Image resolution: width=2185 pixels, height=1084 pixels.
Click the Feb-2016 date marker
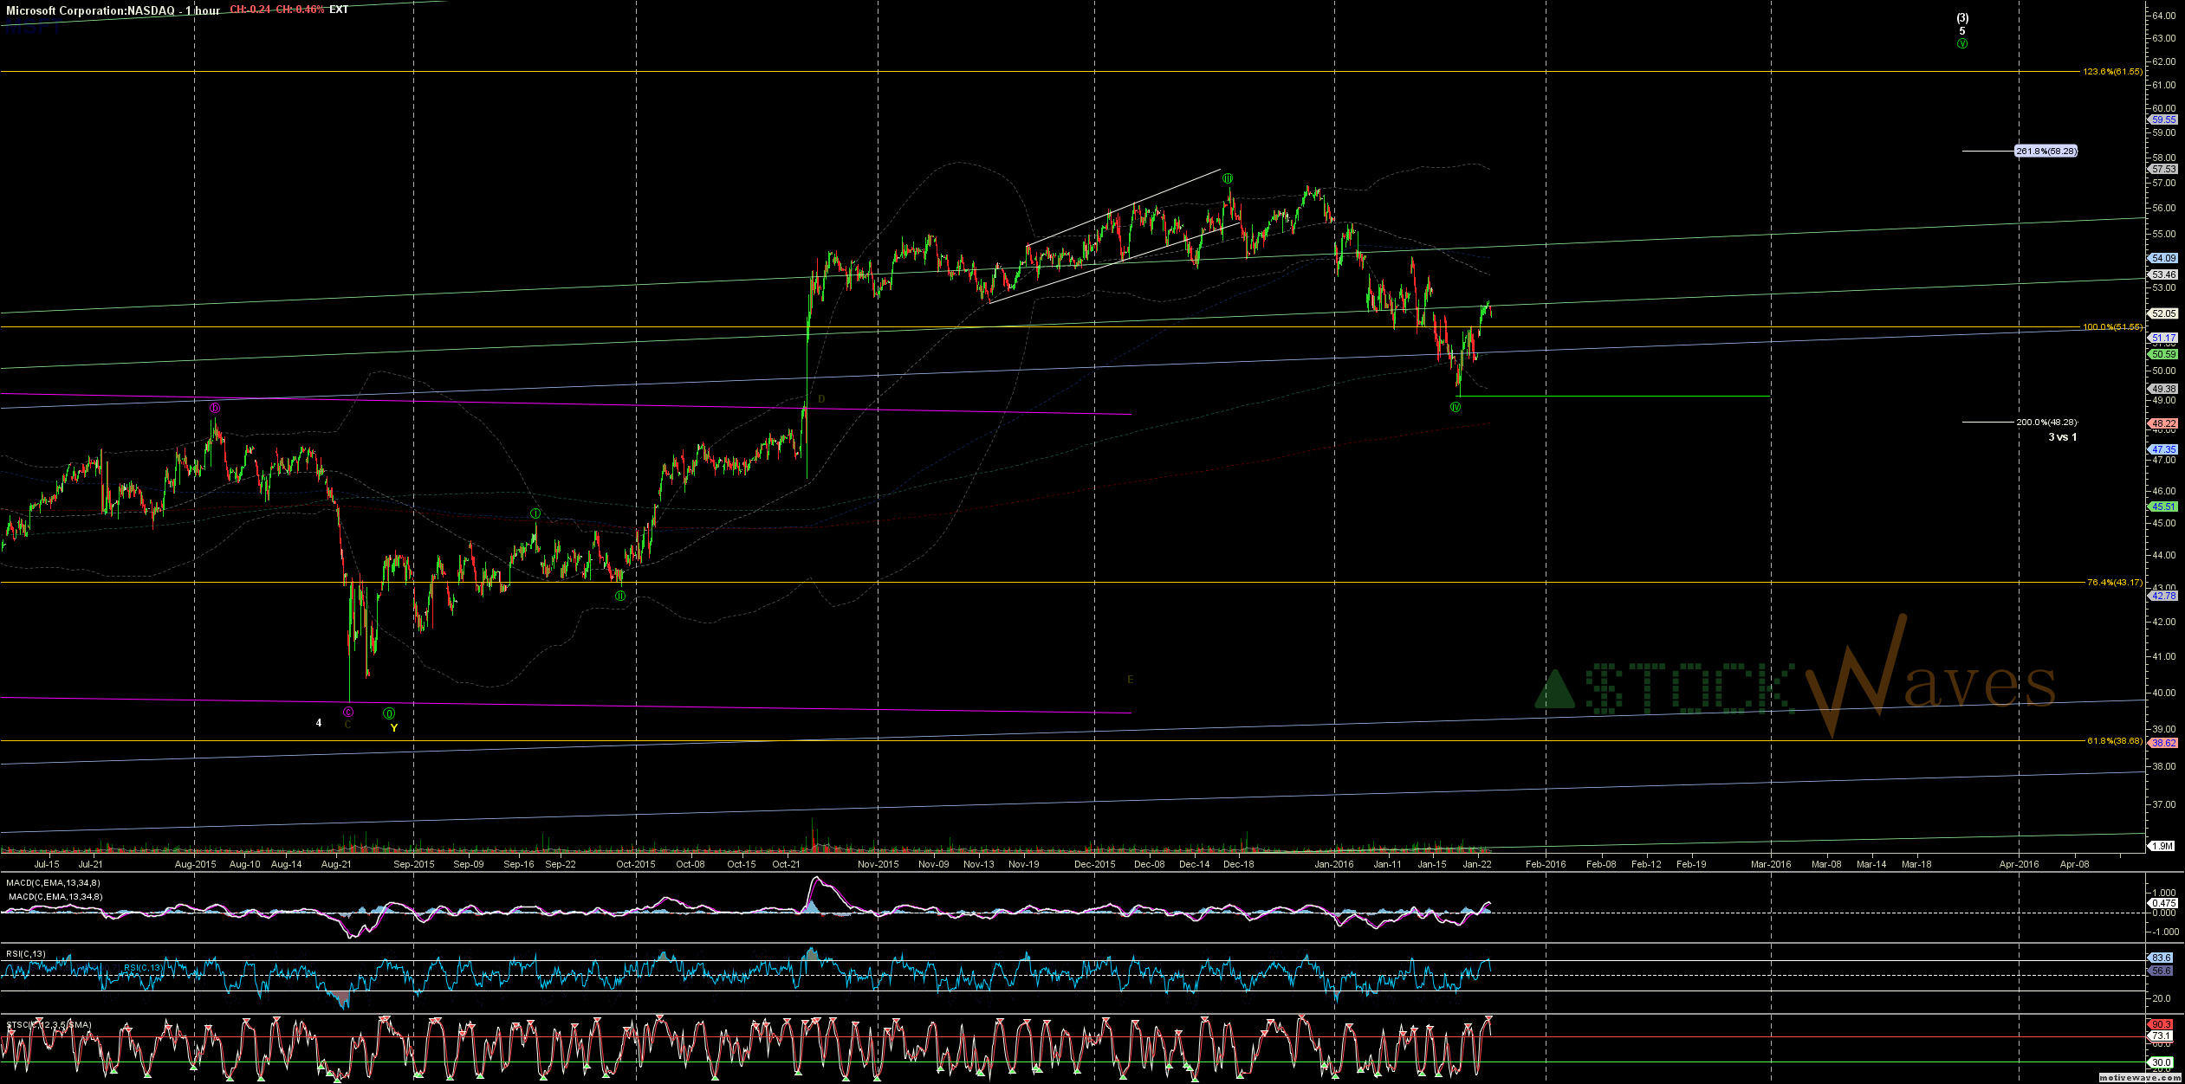click(x=1546, y=864)
